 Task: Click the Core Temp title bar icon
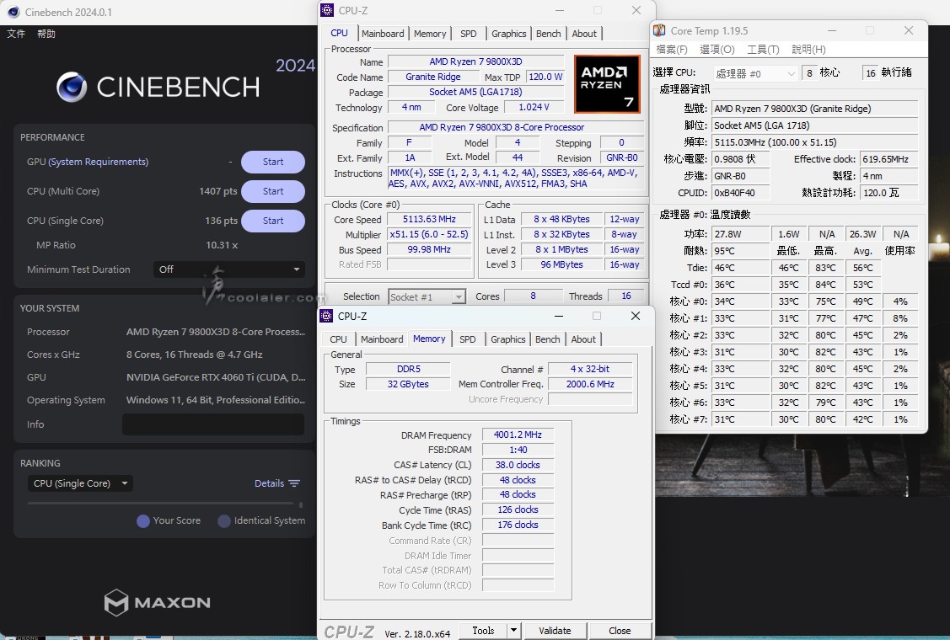[660, 31]
